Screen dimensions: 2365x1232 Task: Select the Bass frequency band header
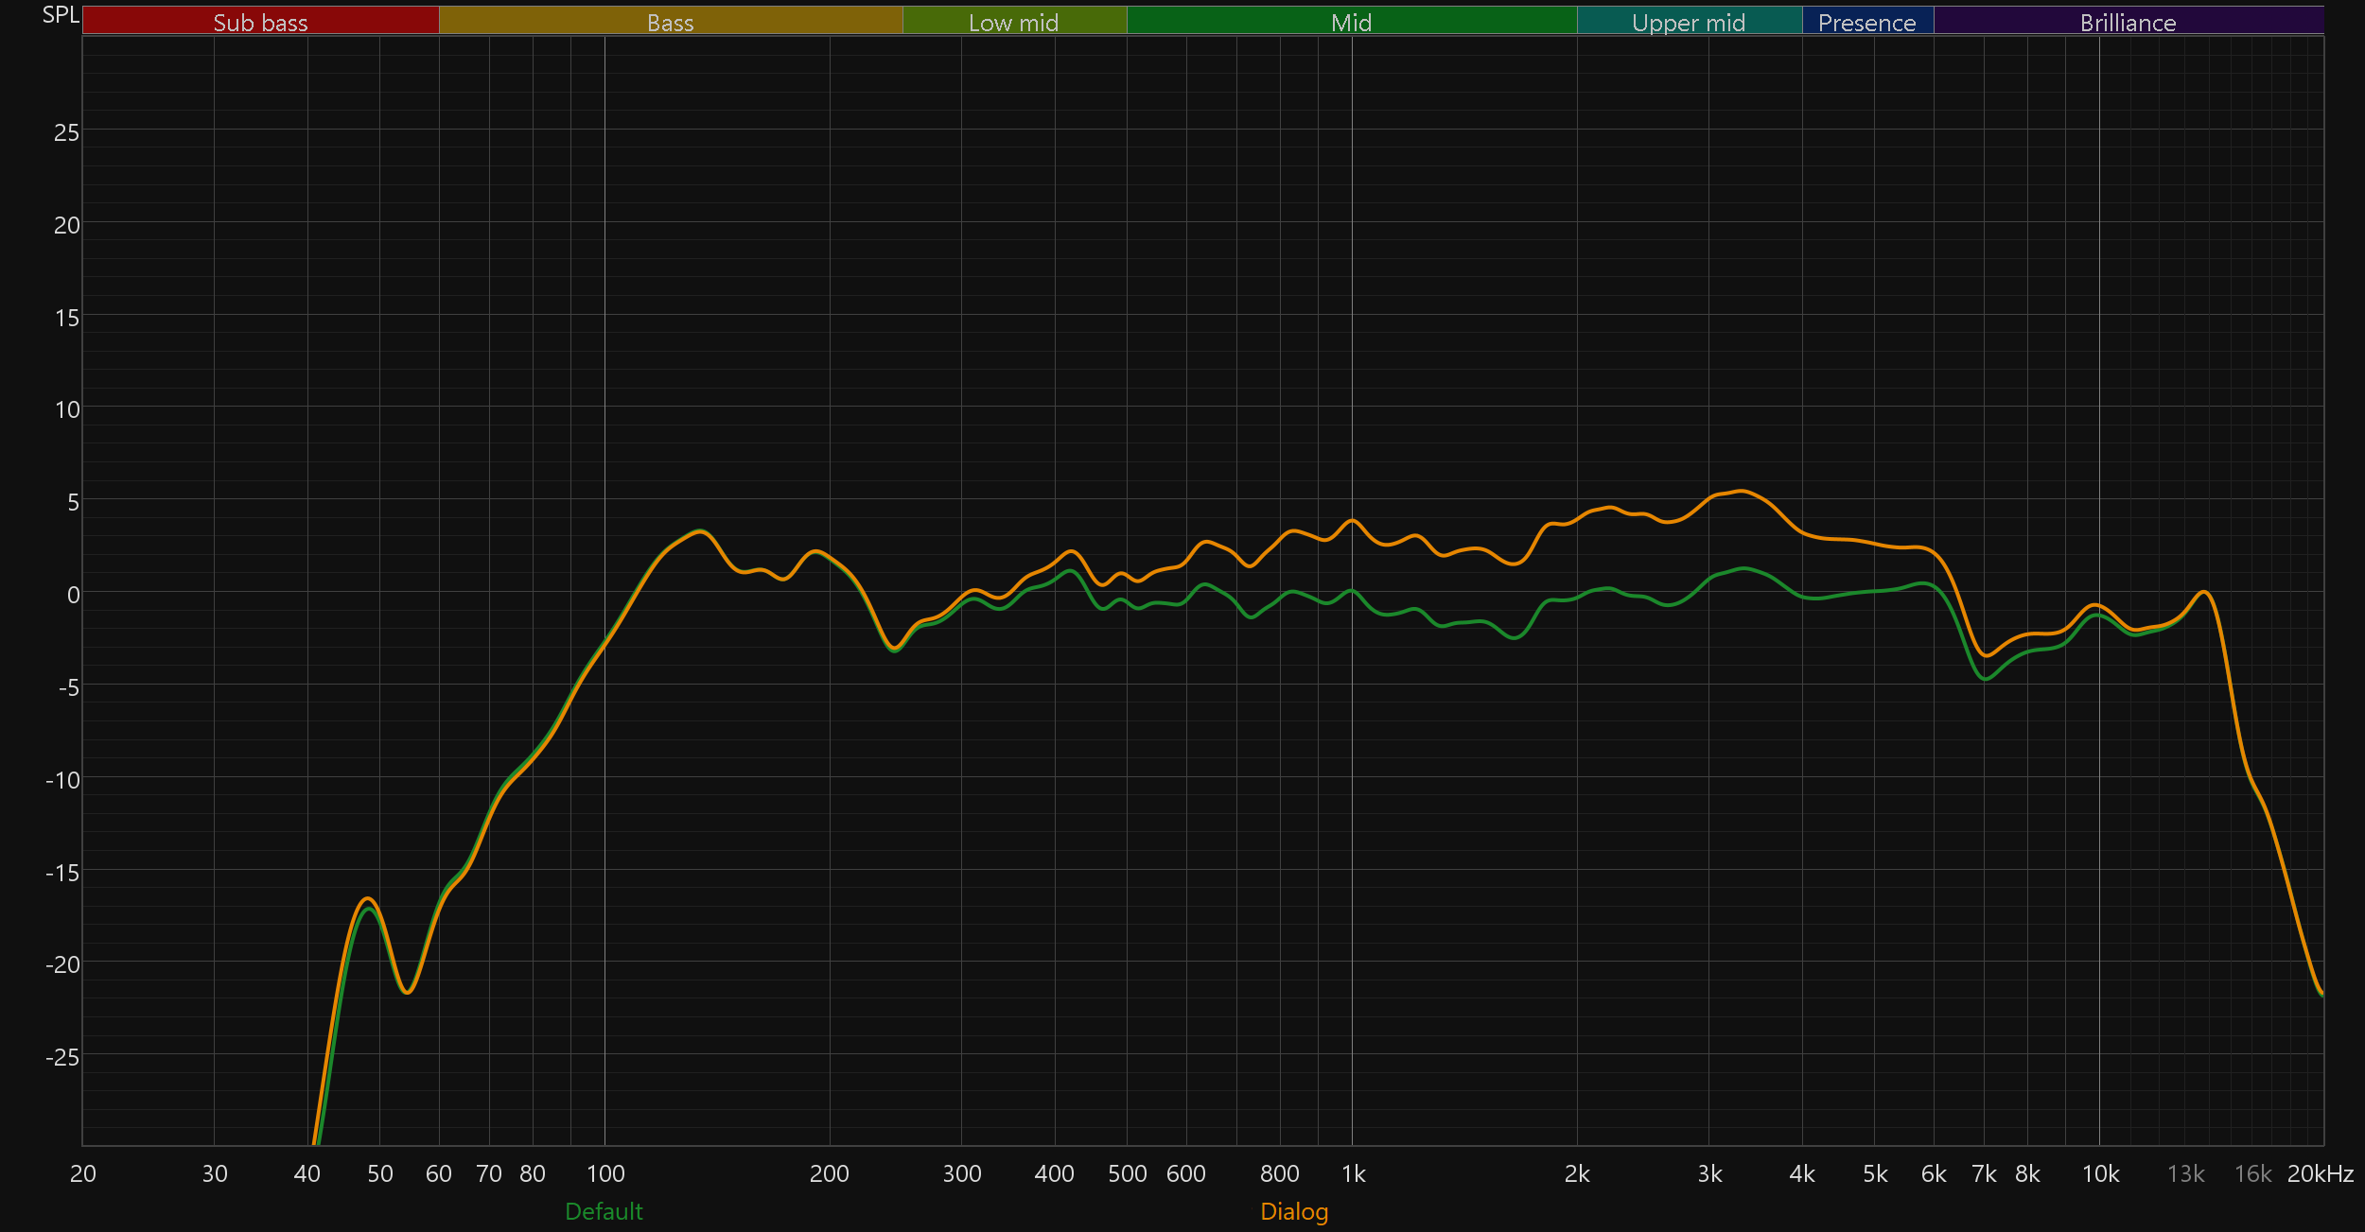coord(670,22)
